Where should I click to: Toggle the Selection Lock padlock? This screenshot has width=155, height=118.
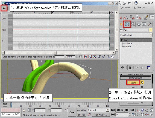point(24,110)
